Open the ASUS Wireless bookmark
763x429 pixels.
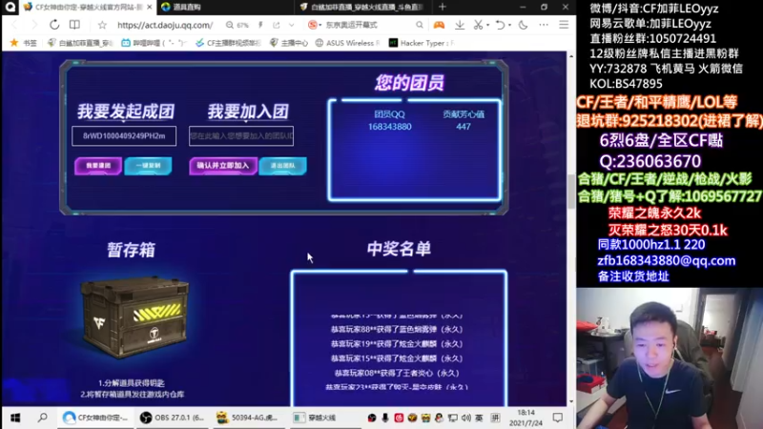click(x=347, y=43)
